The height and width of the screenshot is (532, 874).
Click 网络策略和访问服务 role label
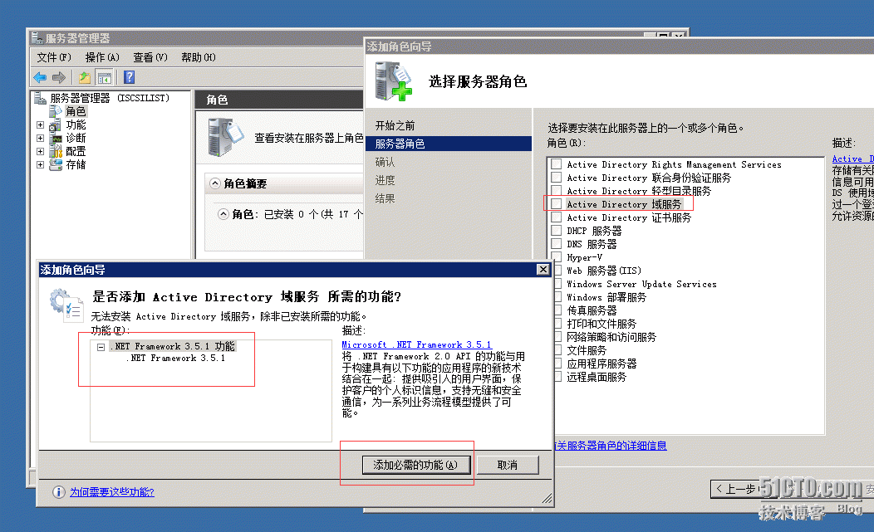[x=611, y=337]
